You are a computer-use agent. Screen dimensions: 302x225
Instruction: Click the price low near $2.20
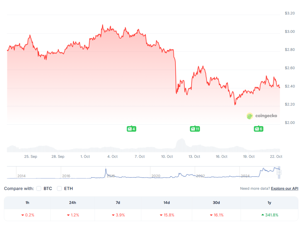[x=235, y=104]
